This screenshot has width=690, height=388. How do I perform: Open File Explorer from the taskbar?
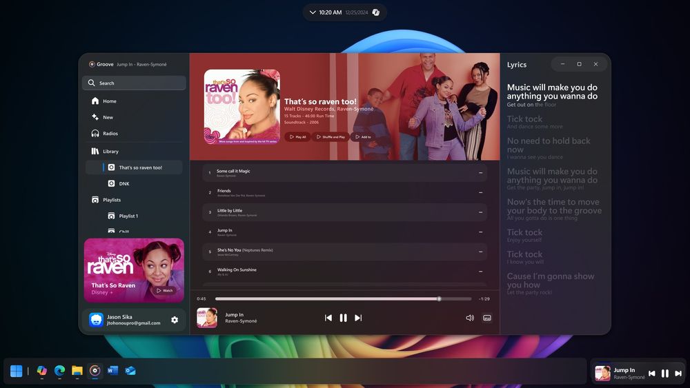click(77, 371)
